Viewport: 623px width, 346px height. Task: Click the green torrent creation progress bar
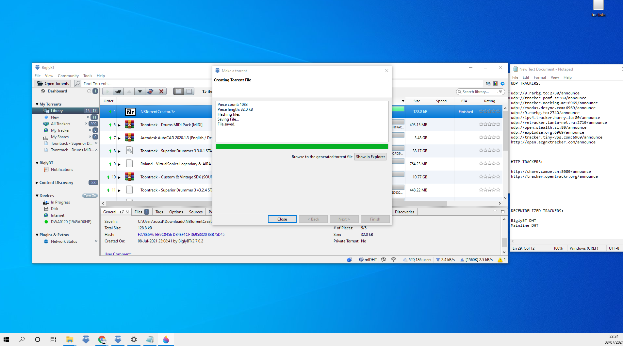coord(302,147)
